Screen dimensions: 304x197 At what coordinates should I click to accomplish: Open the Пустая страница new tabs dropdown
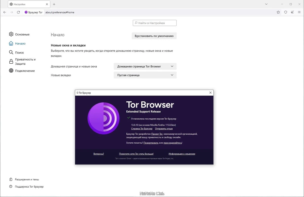(145, 75)
